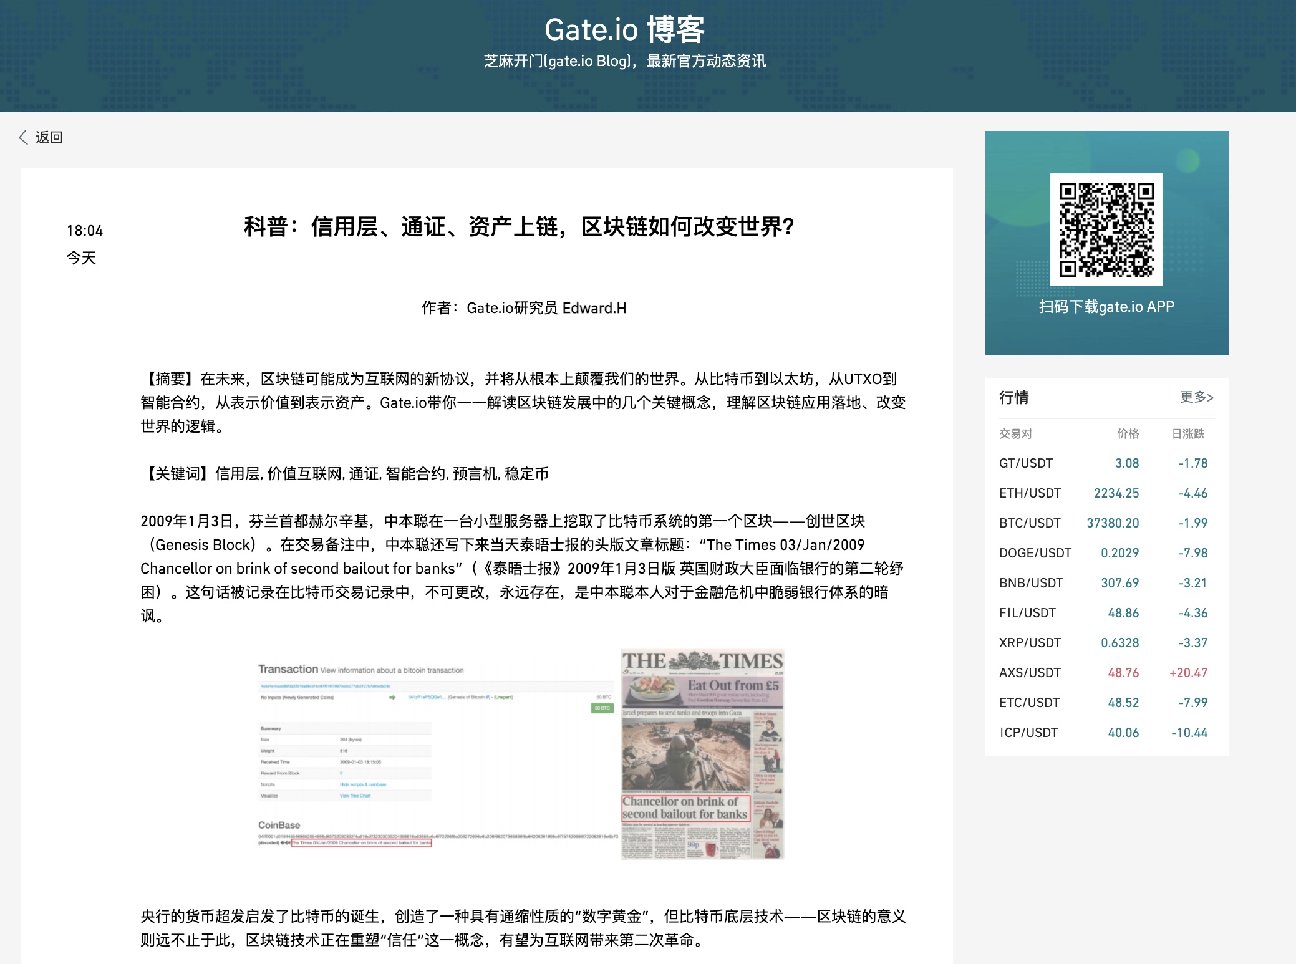
Task: Select the BTC/USDT trading pair
Action: [x=1030, y=523]
